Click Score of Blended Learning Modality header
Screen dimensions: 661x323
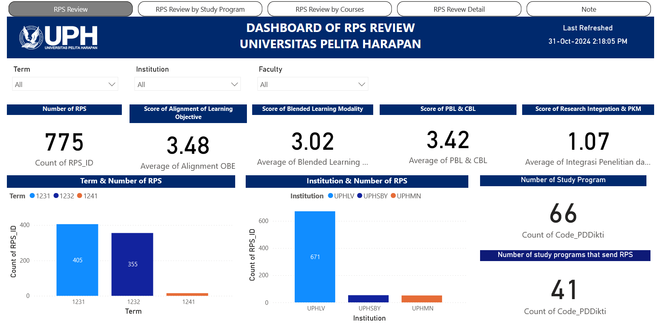pos(312,109)
